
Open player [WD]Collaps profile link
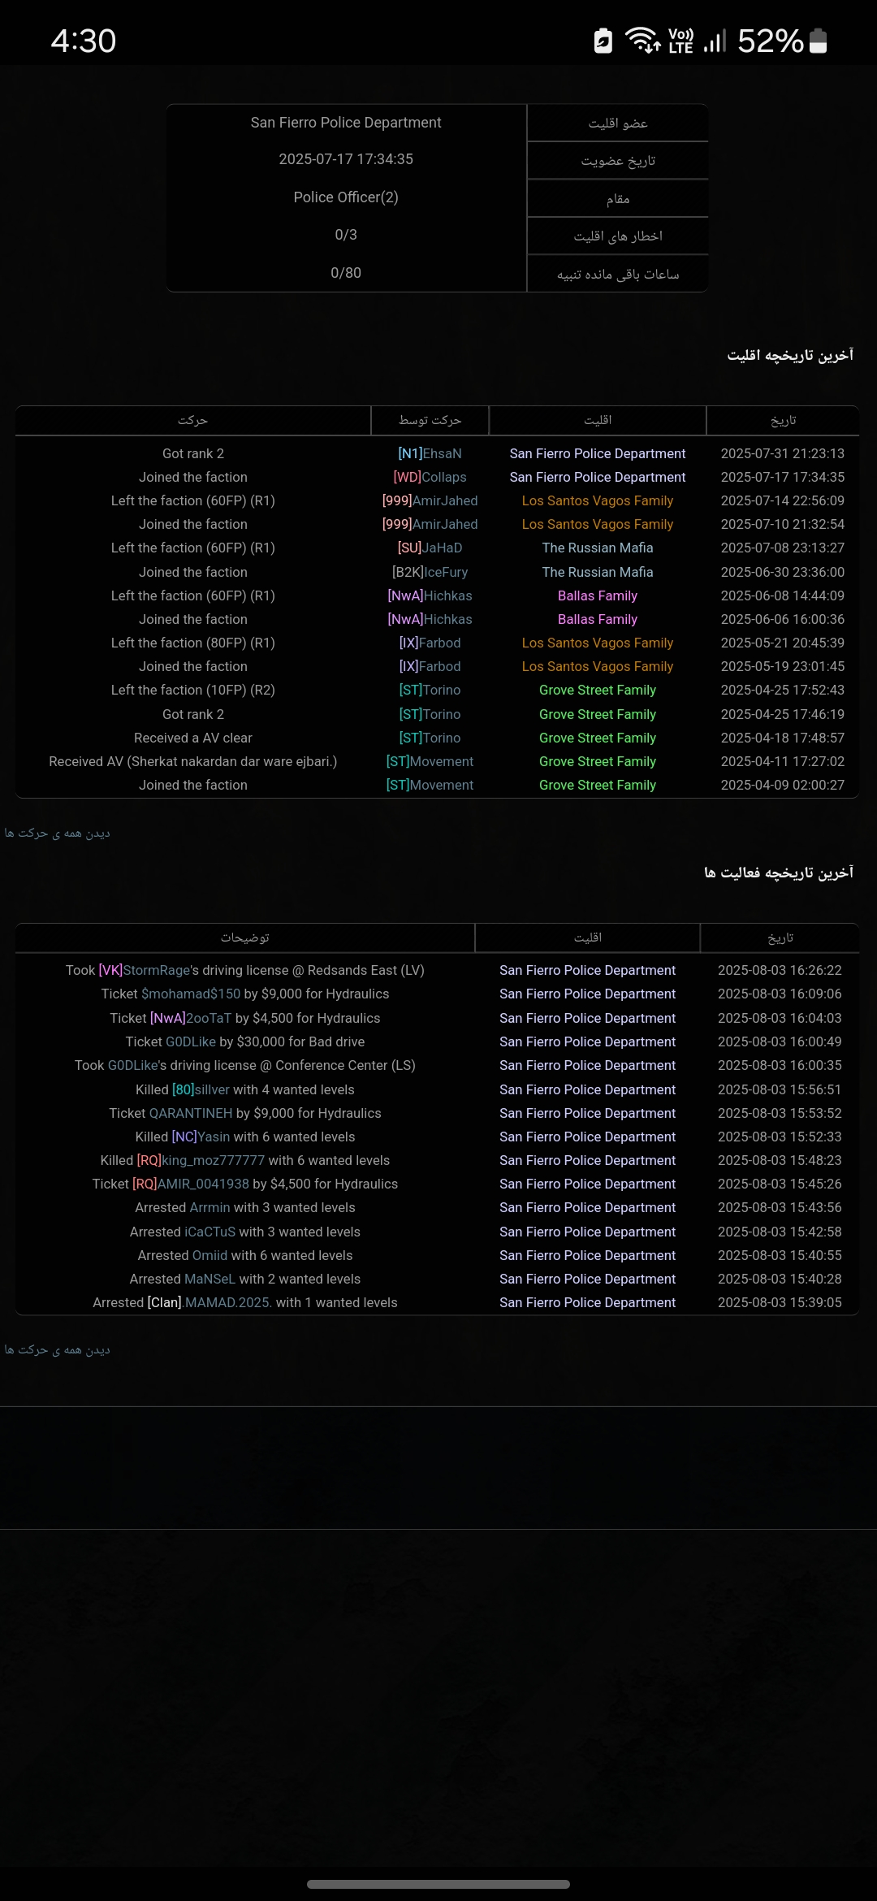[x=430, y=477]
